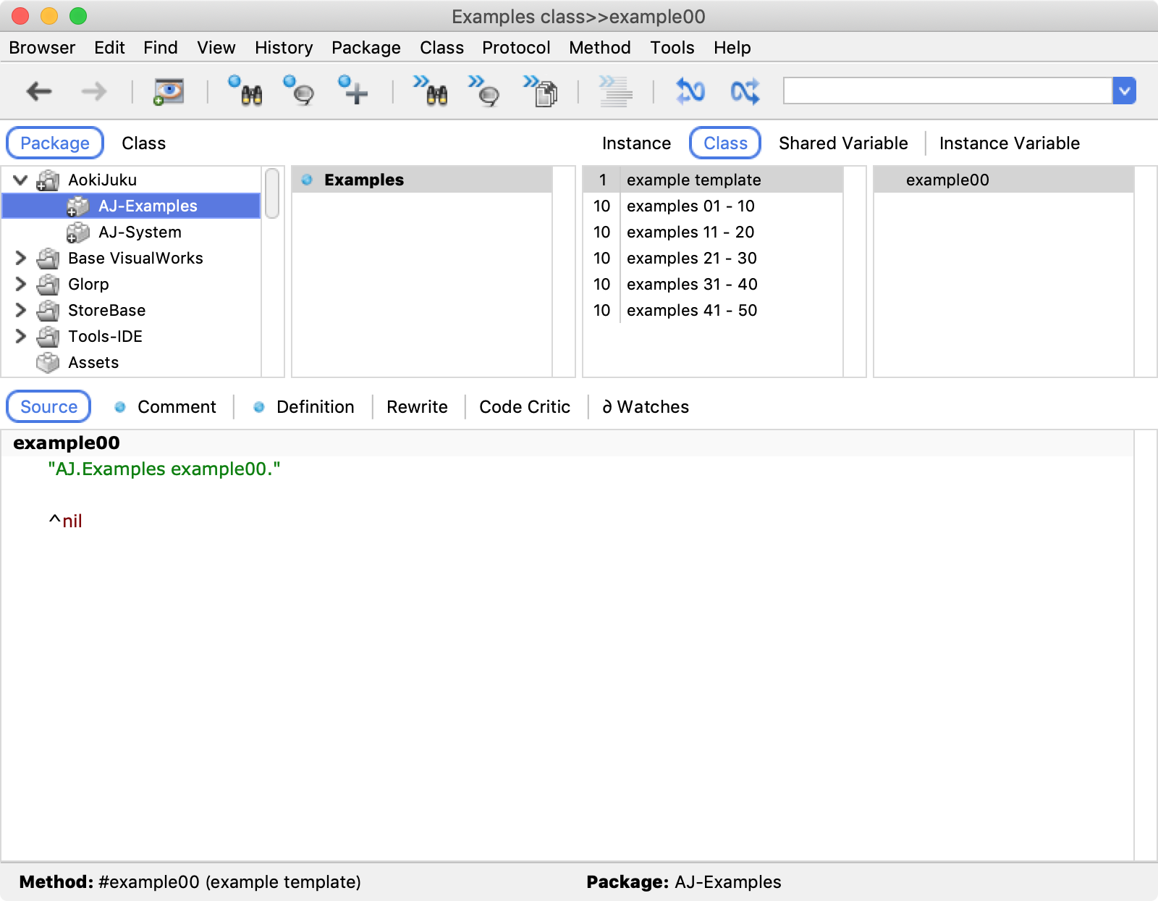Open the Find menu
1158x901 pixels.
(x=161, y=48)
